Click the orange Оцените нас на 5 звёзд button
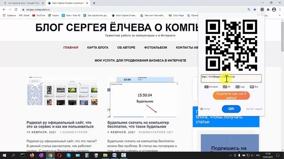Viewport: 284px width, 159px height. click(x=231, y=96)
